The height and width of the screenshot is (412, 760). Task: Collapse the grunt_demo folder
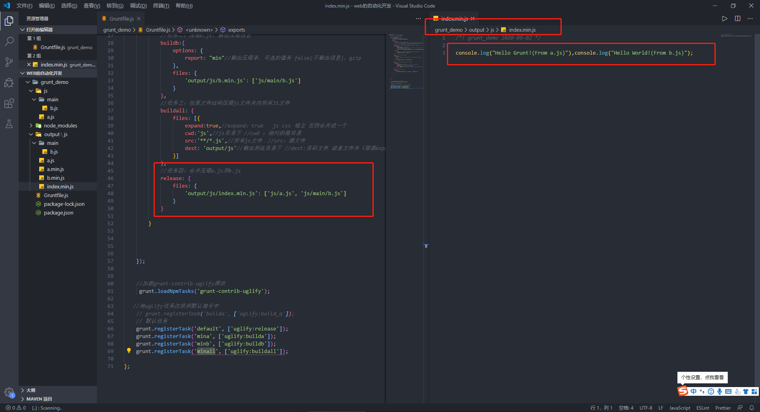[x=58, y=82]
